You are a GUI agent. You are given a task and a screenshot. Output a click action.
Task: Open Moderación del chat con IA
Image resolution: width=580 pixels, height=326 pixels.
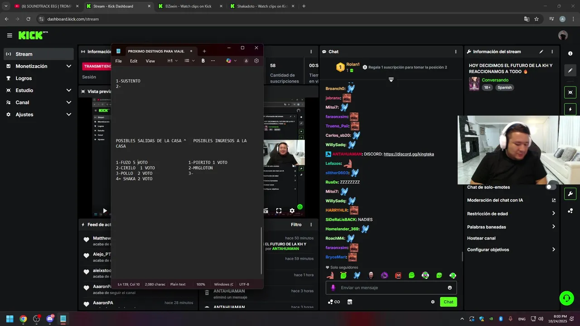(511, 200)
